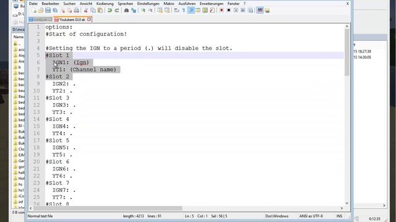396x222 pixels.
Task: Open the Suchen menu
Action: 69,4
